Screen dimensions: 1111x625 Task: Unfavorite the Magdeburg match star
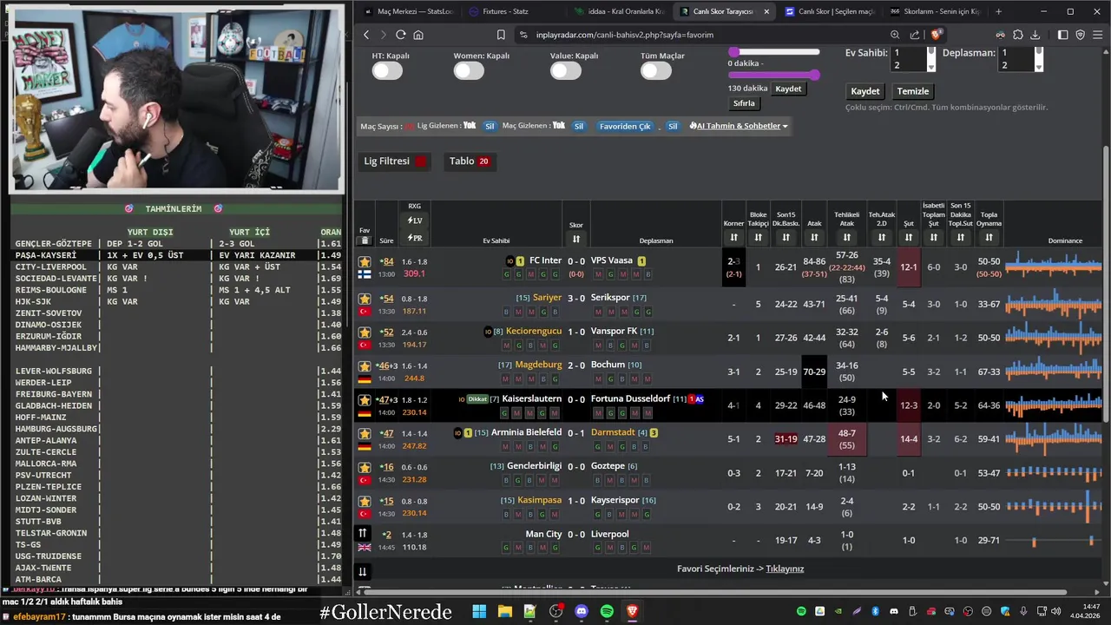click(x=365, y=366)
